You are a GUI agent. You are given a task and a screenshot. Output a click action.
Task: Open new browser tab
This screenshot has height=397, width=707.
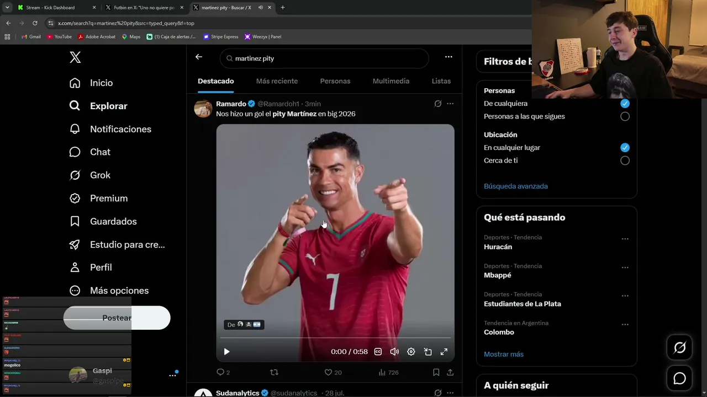[283, 8]
